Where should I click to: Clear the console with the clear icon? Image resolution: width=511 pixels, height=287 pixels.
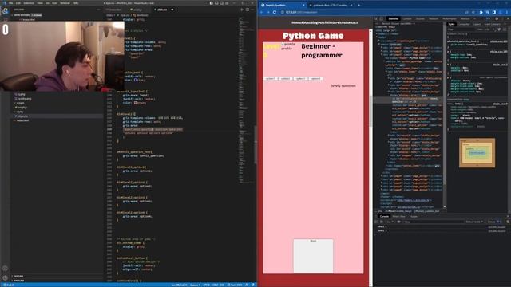(x=382, y=222)
